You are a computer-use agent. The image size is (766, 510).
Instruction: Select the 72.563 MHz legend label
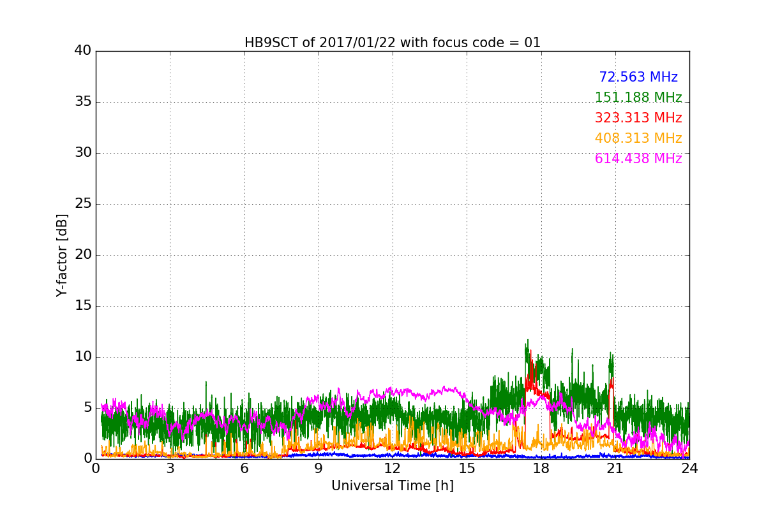[x=638, y=77]
